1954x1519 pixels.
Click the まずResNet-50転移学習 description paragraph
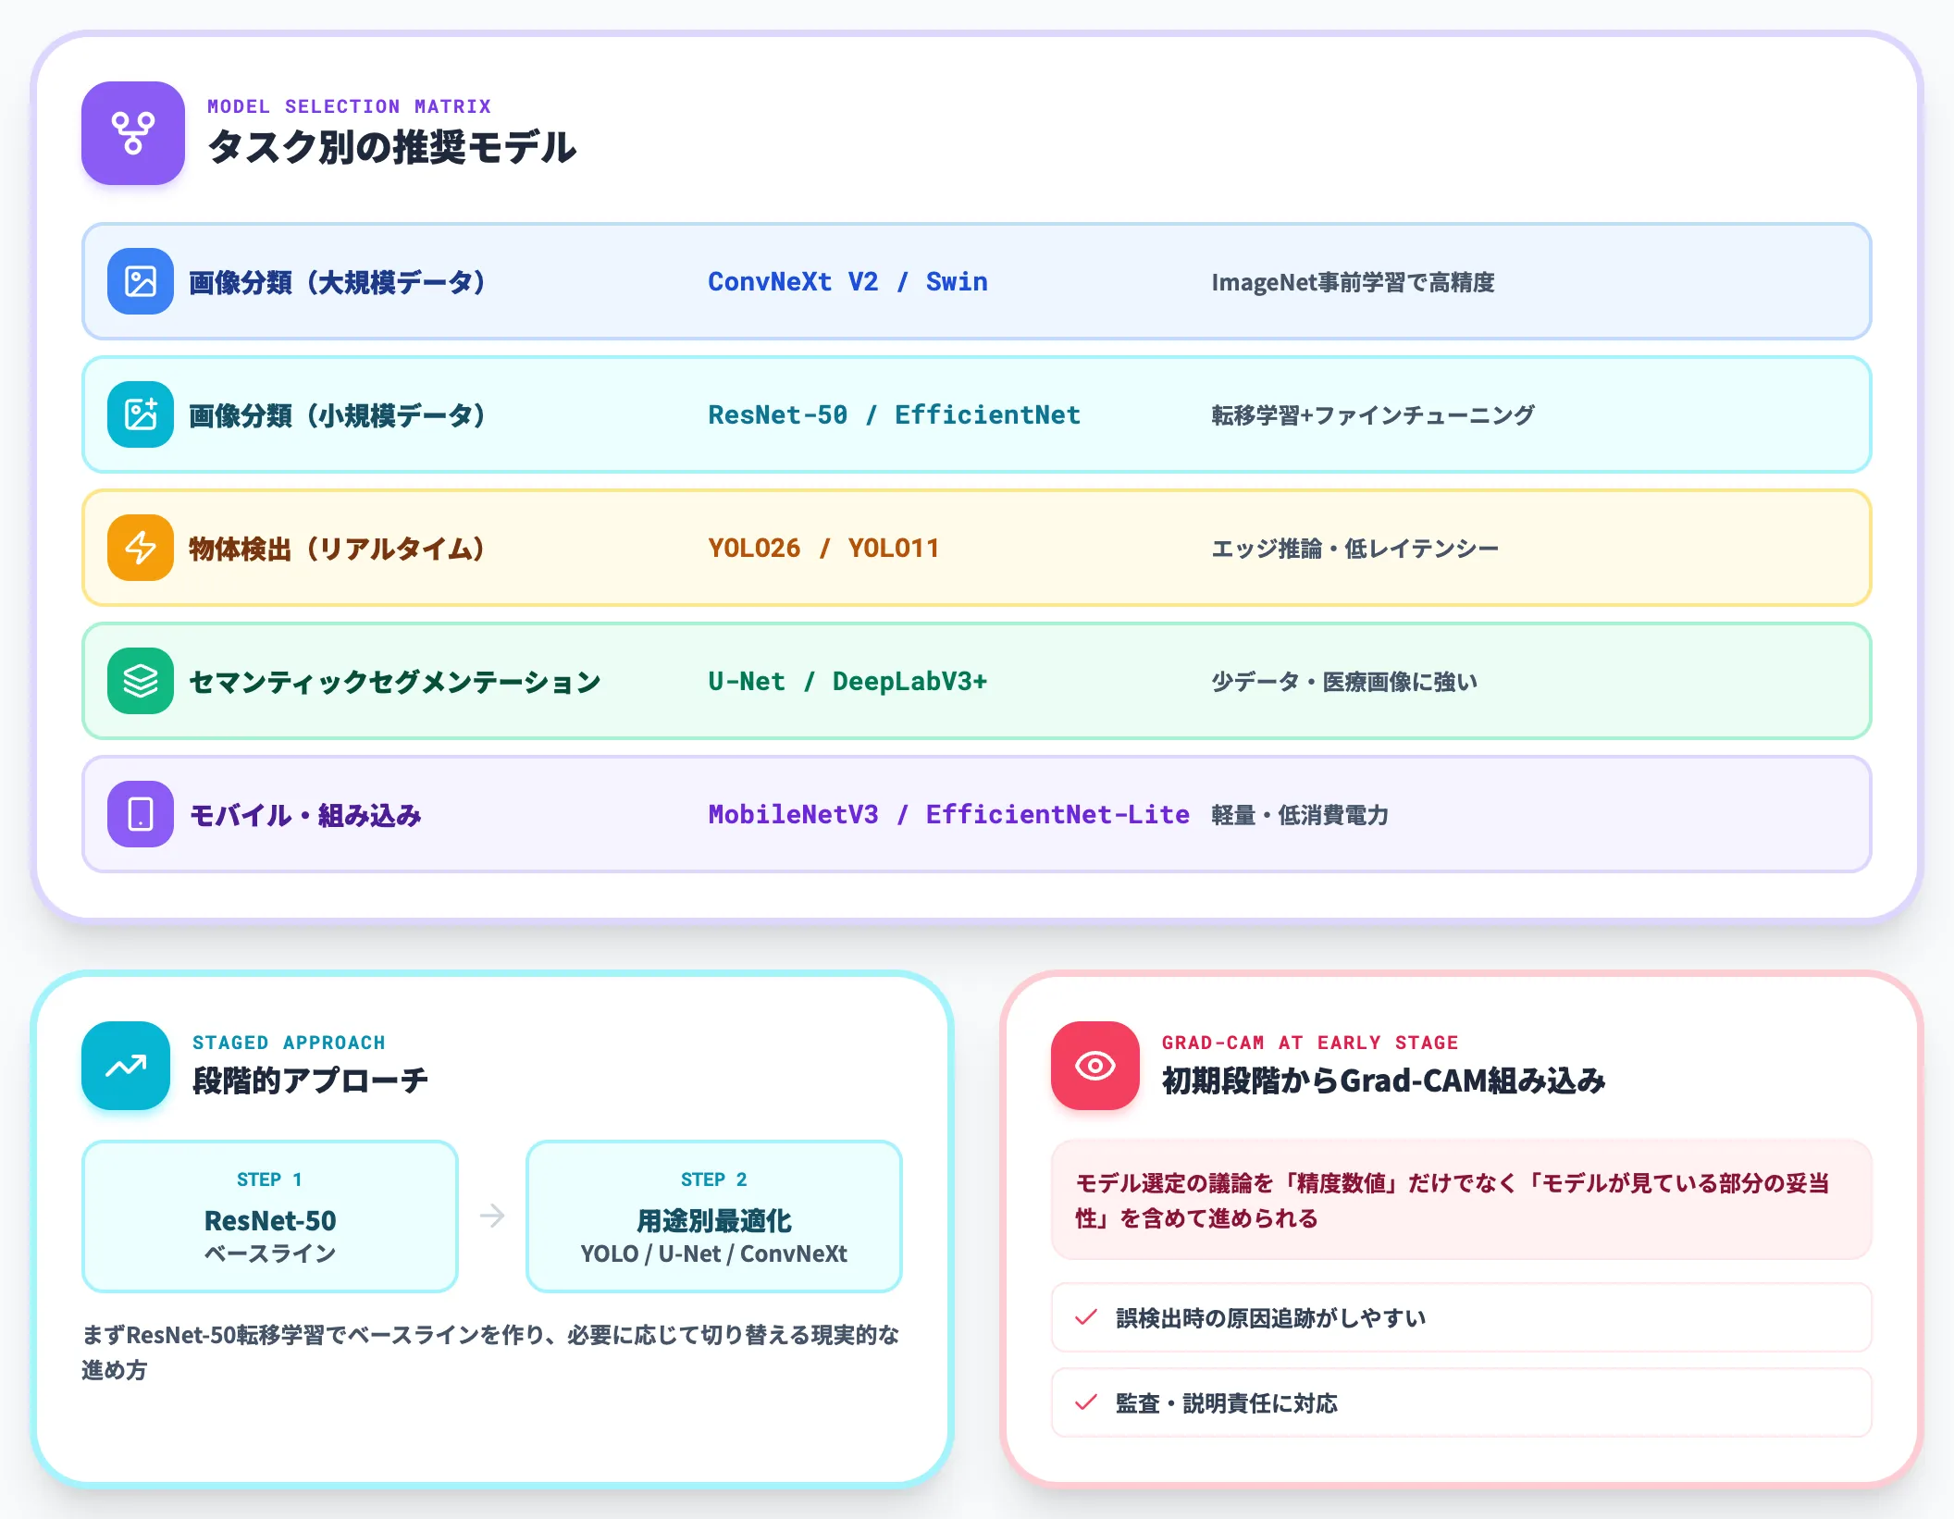490,1352
